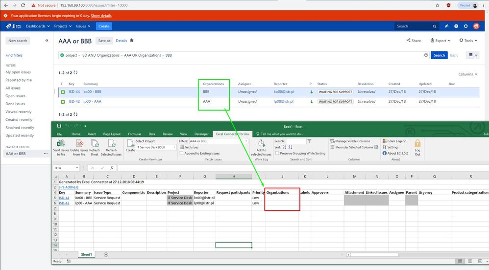Open issue ISD-44 link in Jira

click(74, 92)
